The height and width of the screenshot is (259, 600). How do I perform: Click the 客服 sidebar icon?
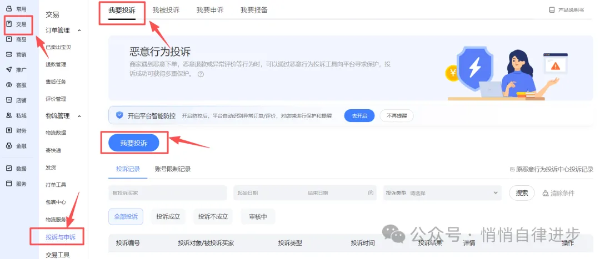click(x=9, y=85)
